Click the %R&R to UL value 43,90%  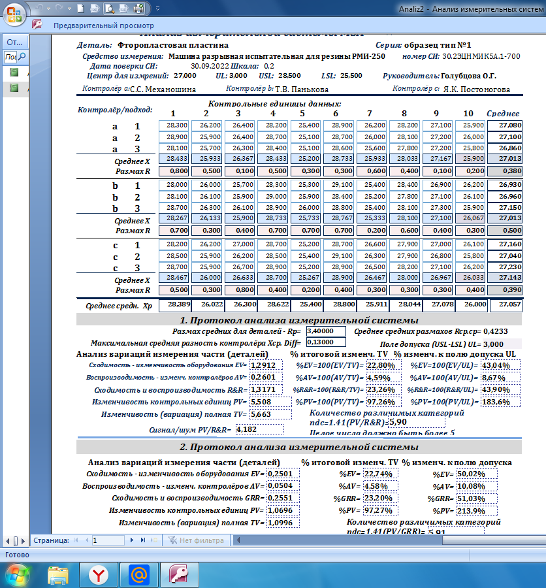pyautogui.click(x=501, y=389)
